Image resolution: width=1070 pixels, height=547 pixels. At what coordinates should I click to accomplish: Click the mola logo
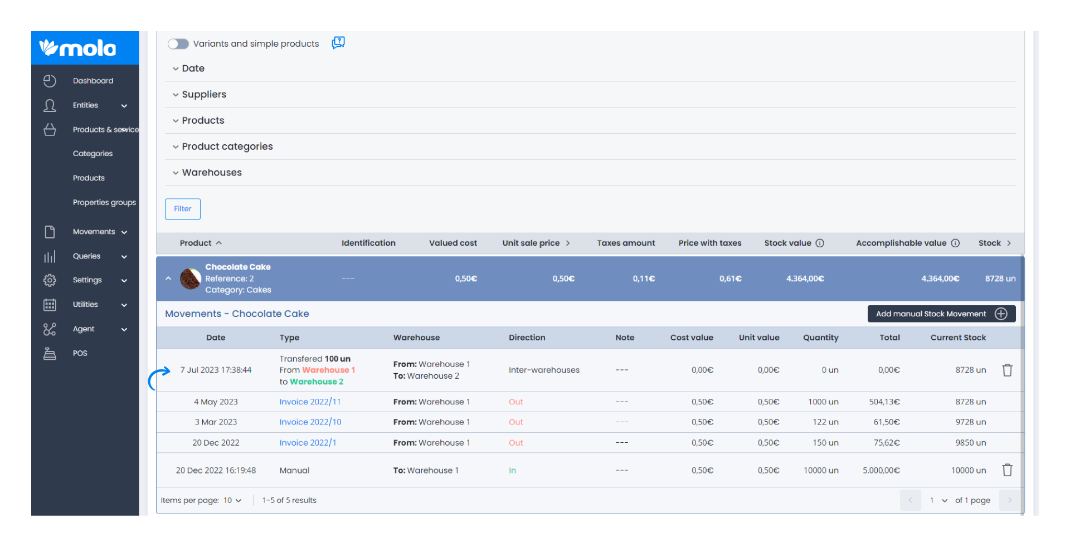[x=77, y=48]
